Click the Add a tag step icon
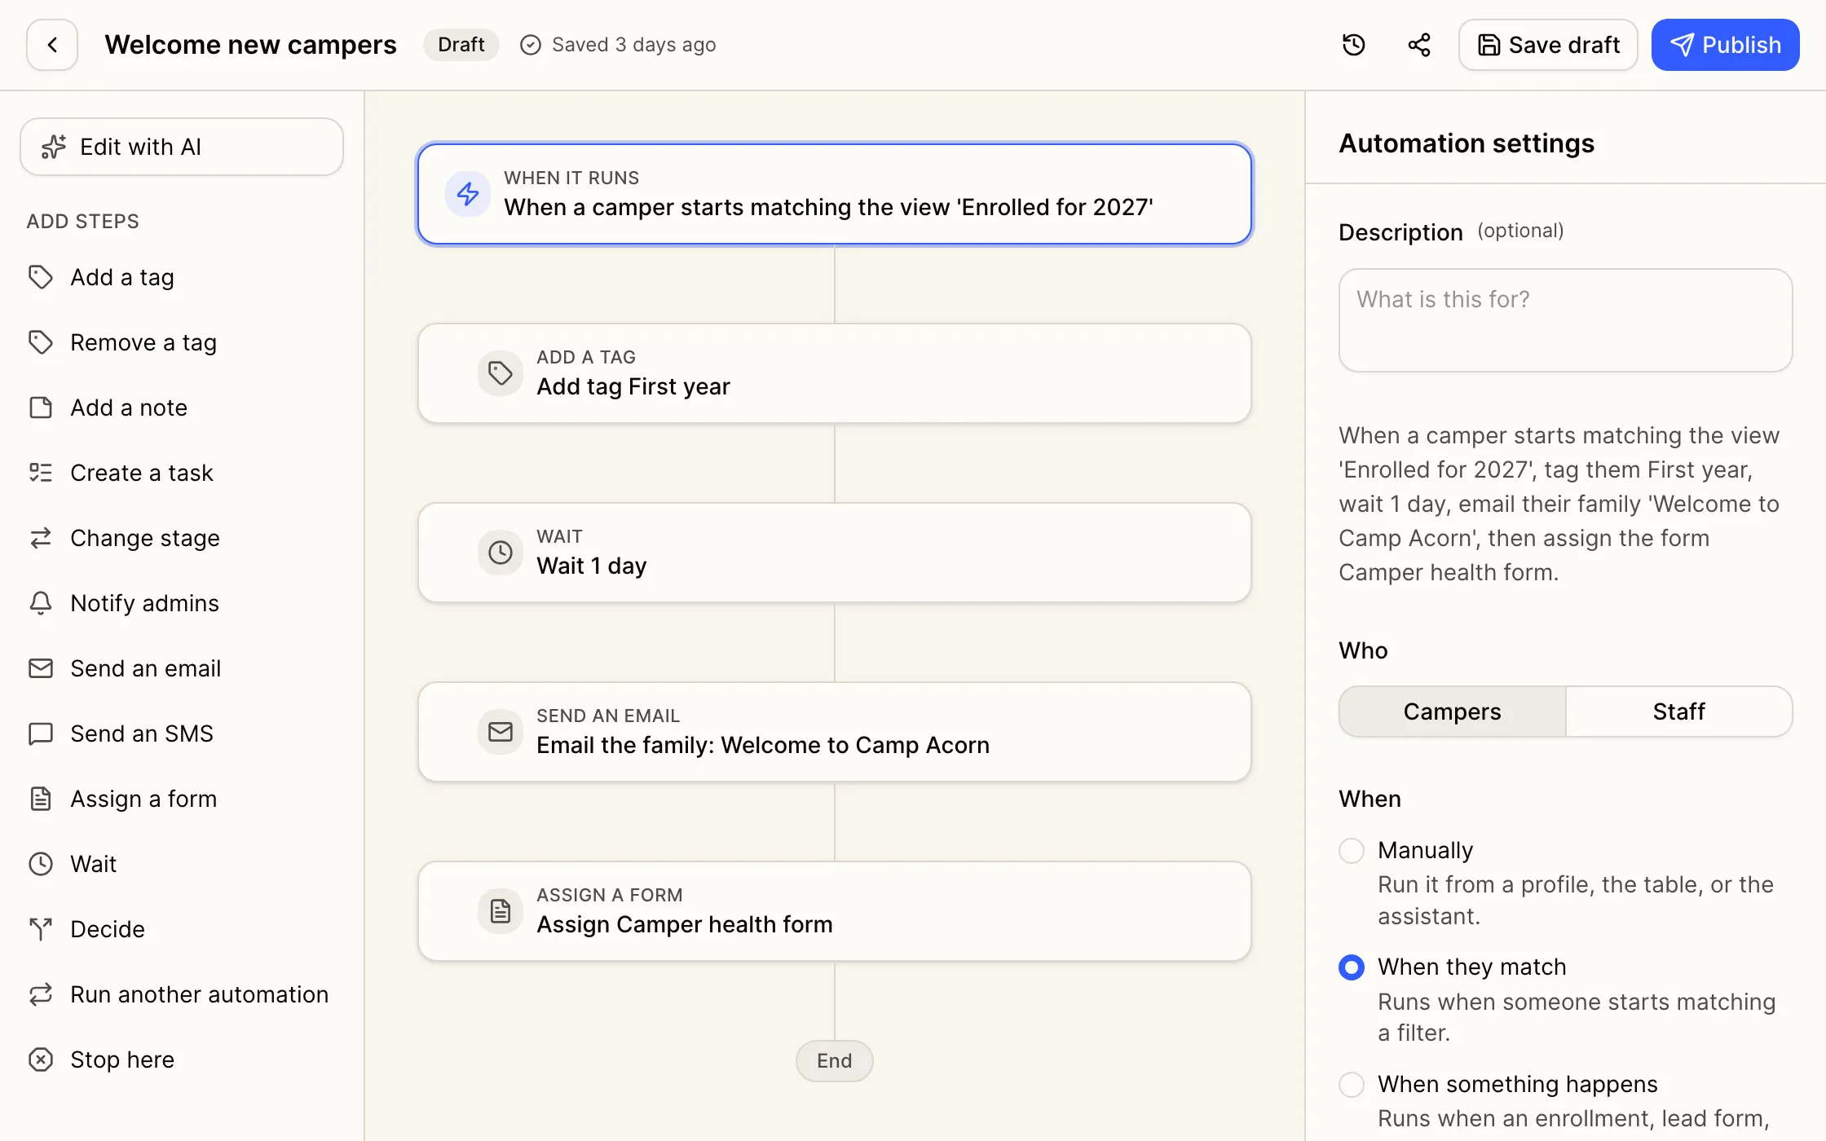 (41, 277)
